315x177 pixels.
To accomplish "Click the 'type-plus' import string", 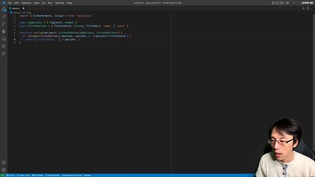I will tap(84, 16).
